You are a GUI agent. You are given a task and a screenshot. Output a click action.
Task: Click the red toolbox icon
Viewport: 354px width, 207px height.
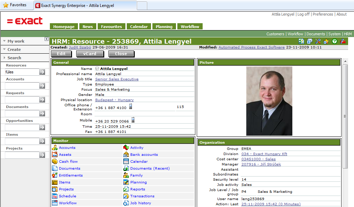pos(343,41)
